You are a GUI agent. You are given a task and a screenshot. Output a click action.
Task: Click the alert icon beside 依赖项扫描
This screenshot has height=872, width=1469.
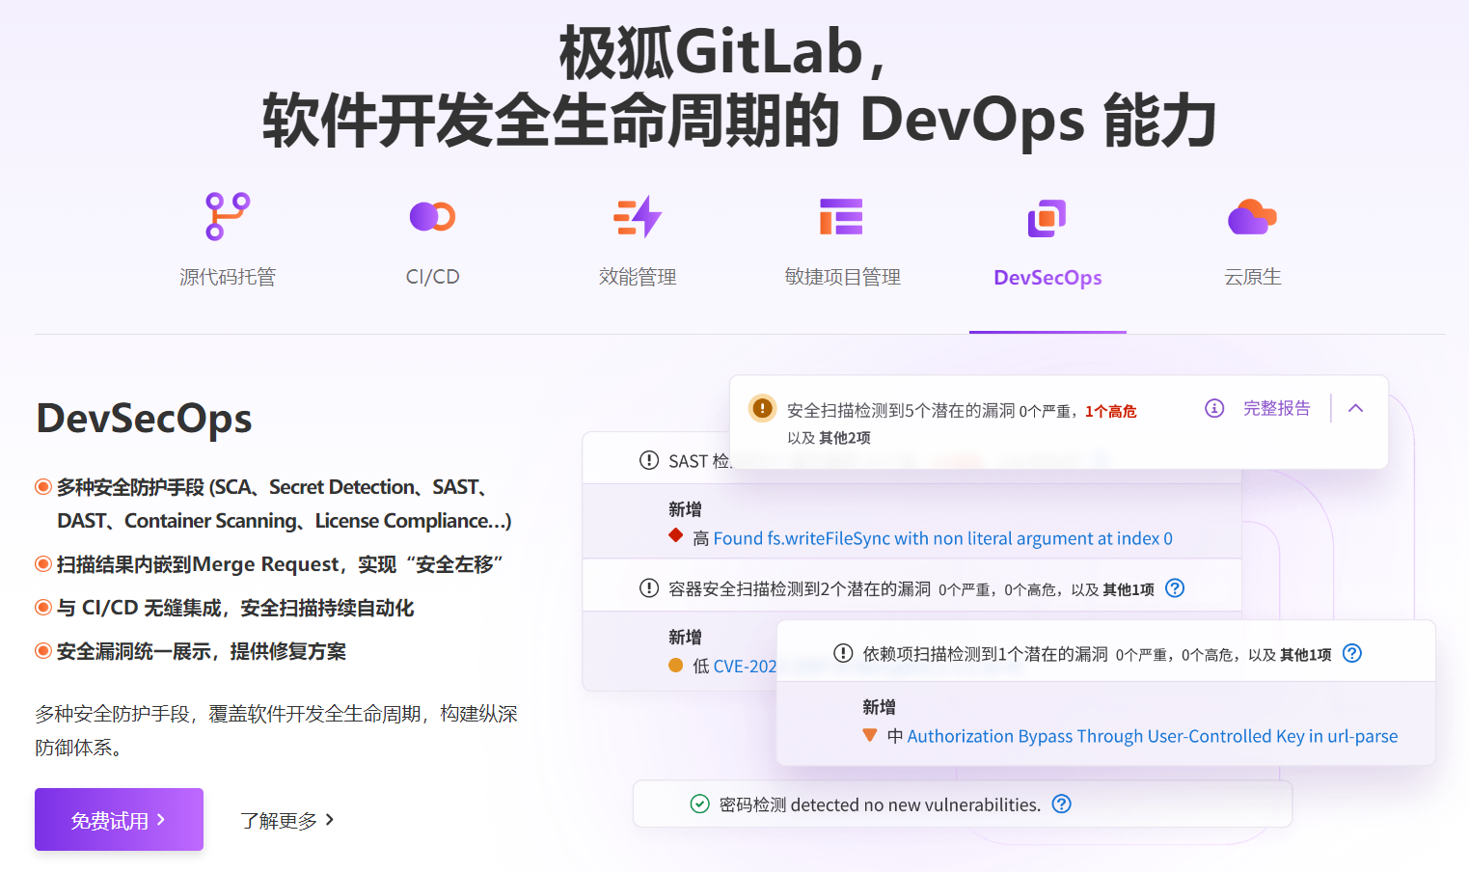[843, 653]
